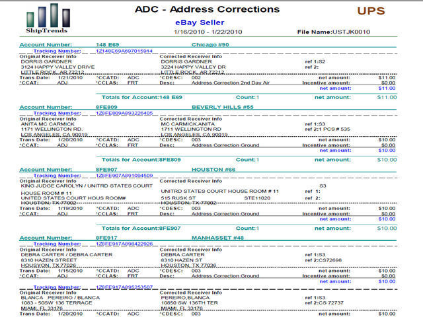The image size is (423, 317).
Task: Select account number 148 E69
Action: [x=107, y=45]
